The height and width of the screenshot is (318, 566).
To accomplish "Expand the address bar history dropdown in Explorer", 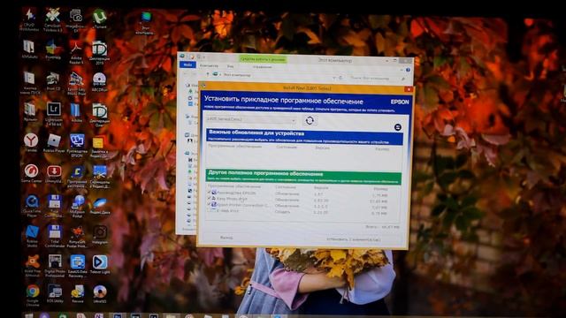I will pos(334,78).
